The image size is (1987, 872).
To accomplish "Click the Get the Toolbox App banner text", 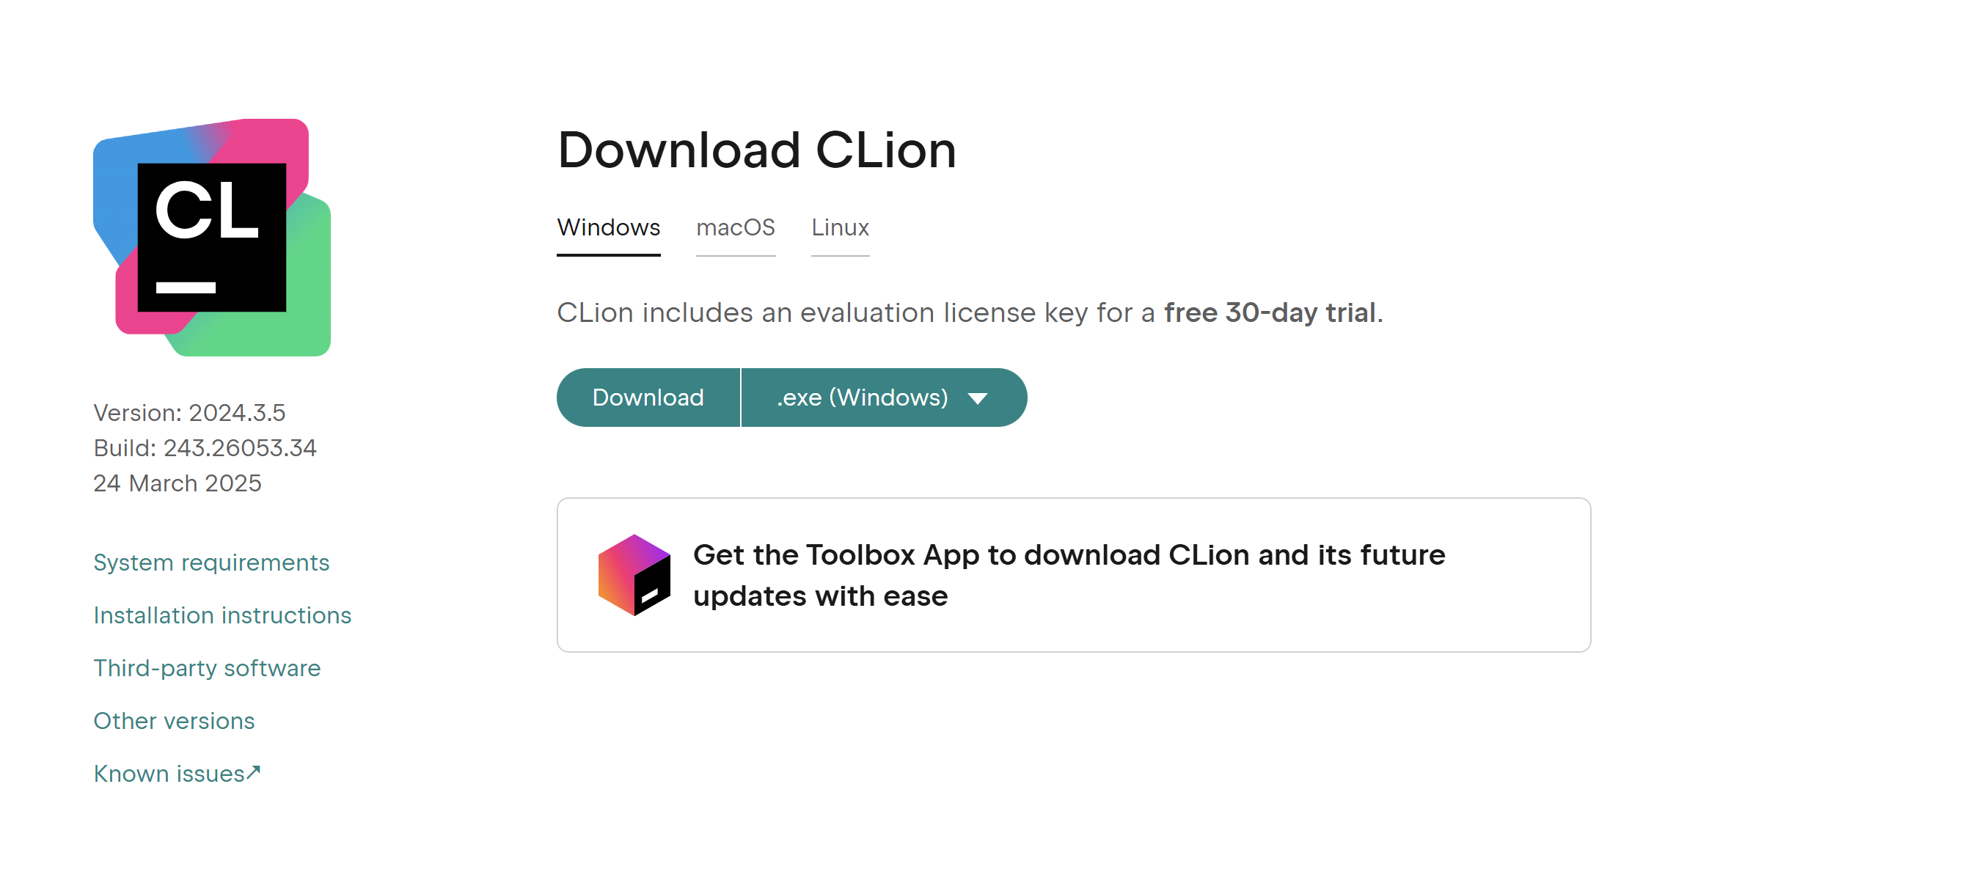I will coord(1069,575).
